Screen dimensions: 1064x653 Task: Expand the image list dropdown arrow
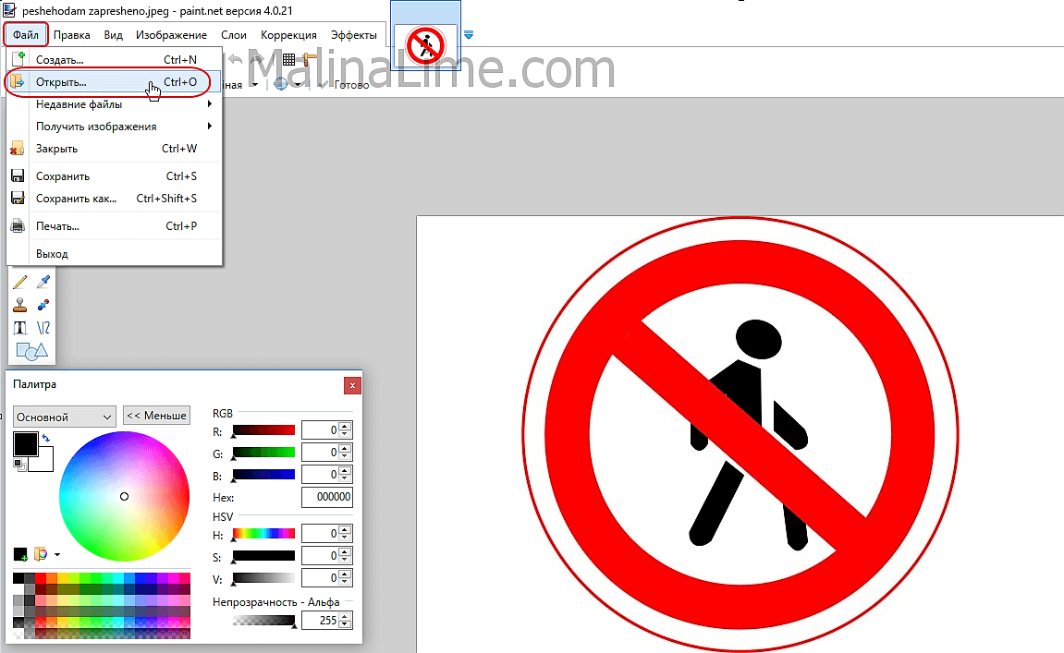(469, 35)
